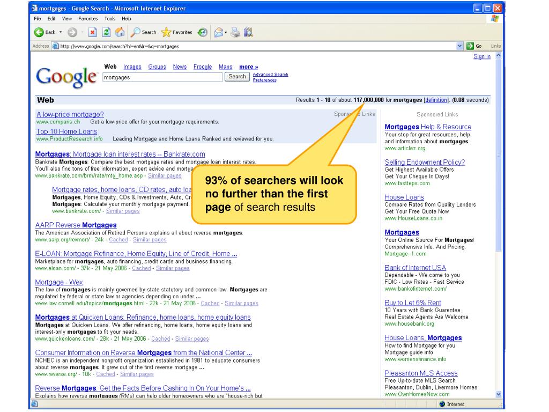Open 'Top 10 Home Loans' sponsored link

pos(66,131)
